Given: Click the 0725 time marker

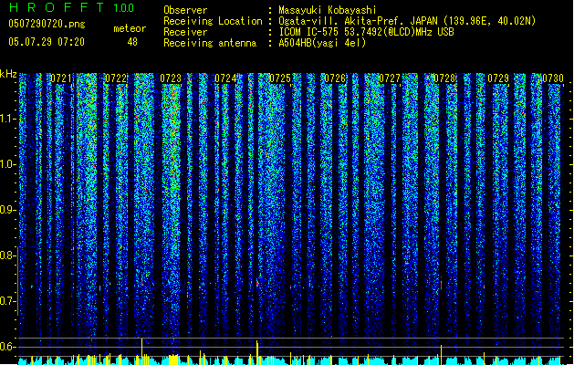Looking at the screenshot, I should [280, 78].
